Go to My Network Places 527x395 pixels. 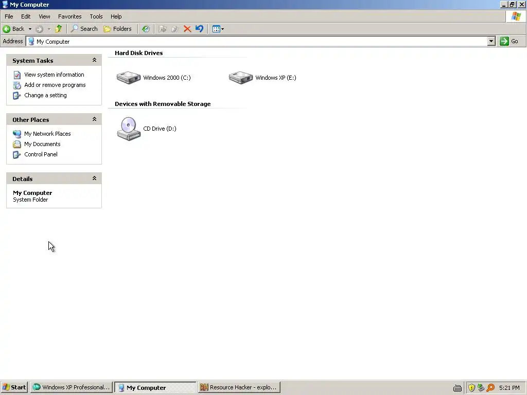coord(47,134)
